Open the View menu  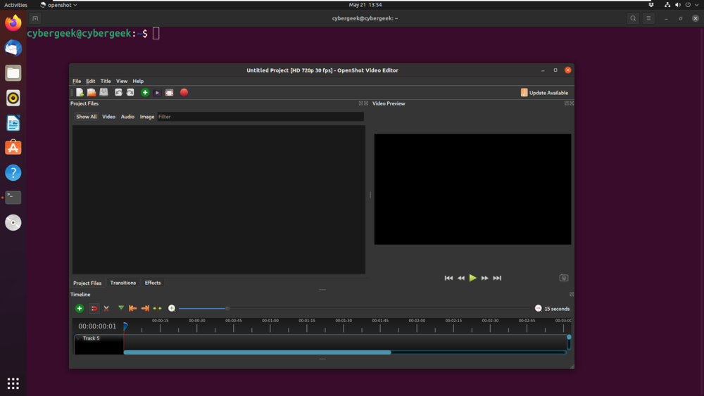[x=122, y=81]
